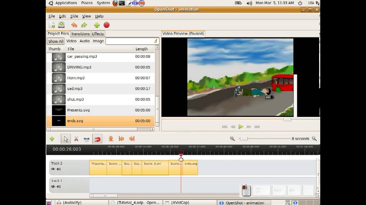The height and width of the screenshot is (205, 366).
Task: Open the Title menu
Action: point(74,16)
